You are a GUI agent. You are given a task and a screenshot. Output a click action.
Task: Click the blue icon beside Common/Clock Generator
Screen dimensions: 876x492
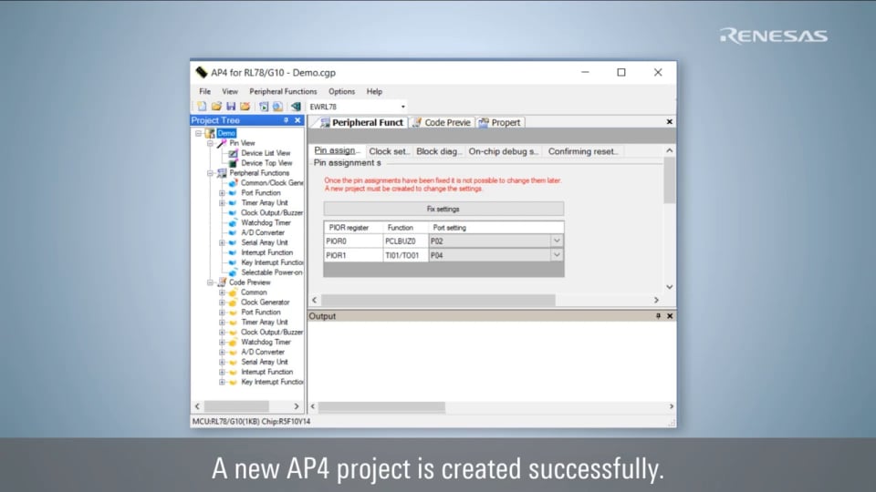point(233,182)
